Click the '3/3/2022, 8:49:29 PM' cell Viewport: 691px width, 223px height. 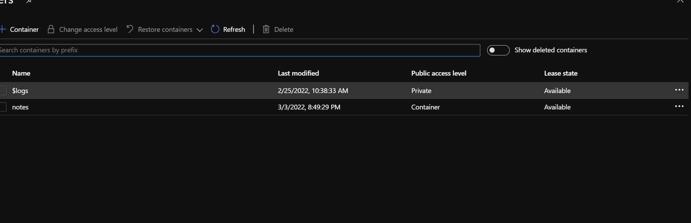[x=309, y=107]
